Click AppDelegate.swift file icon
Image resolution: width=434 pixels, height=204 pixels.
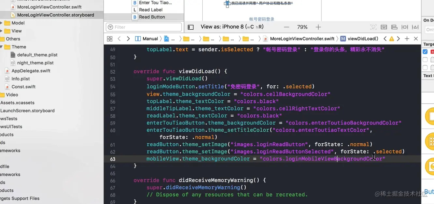tap(7, 71)
